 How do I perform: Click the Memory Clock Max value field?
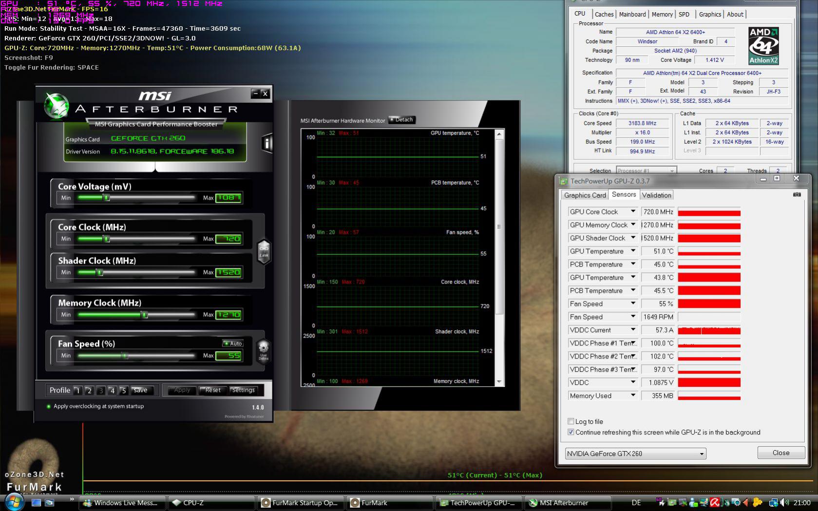[x=228, y=315]
